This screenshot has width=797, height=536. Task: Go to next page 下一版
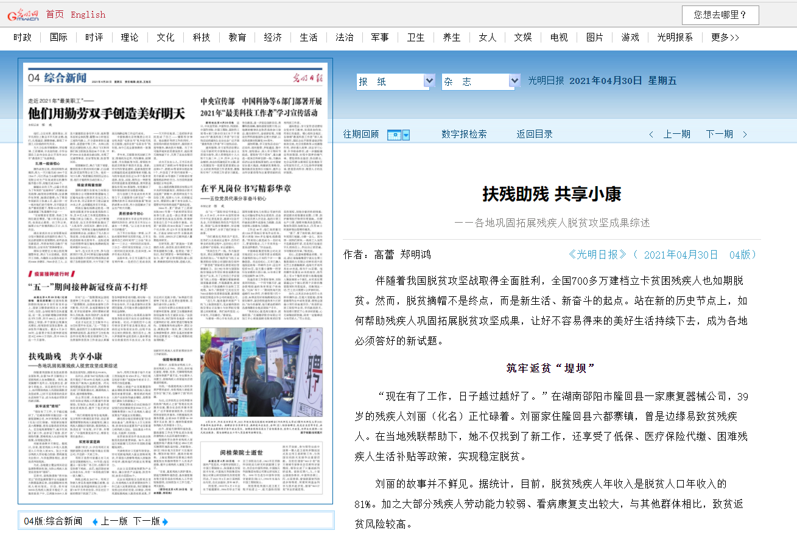[x=146, y=521]
